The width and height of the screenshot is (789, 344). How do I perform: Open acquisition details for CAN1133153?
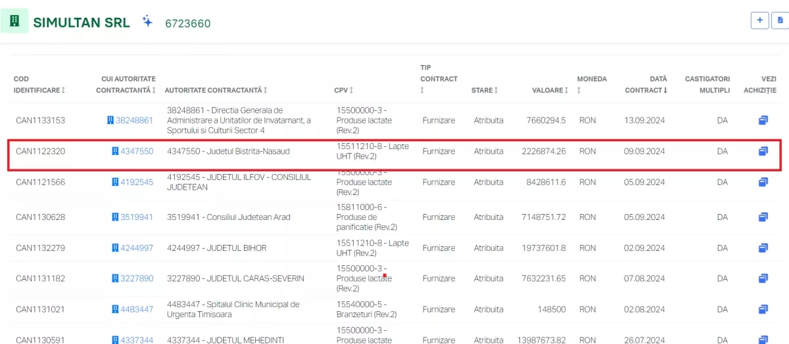[763, 120]
